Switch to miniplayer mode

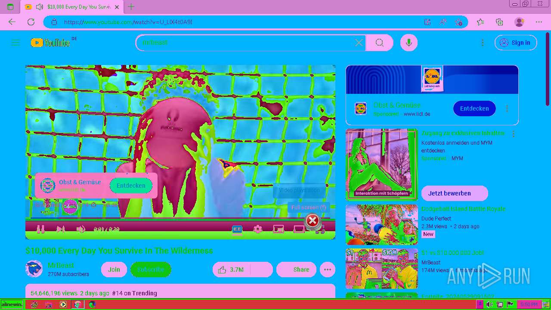pos(279,229)
